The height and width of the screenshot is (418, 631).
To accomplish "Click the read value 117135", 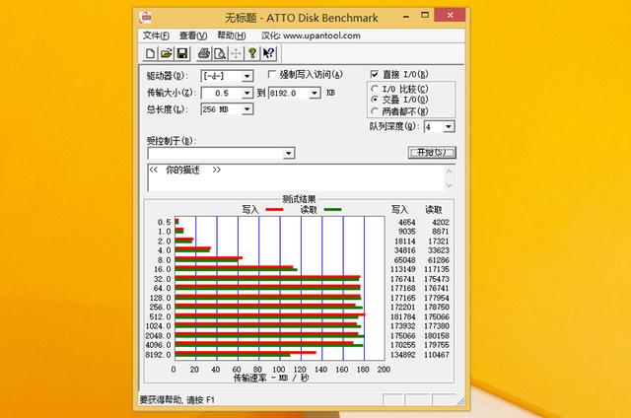I will pyautogui.click(x=436, y=269).
